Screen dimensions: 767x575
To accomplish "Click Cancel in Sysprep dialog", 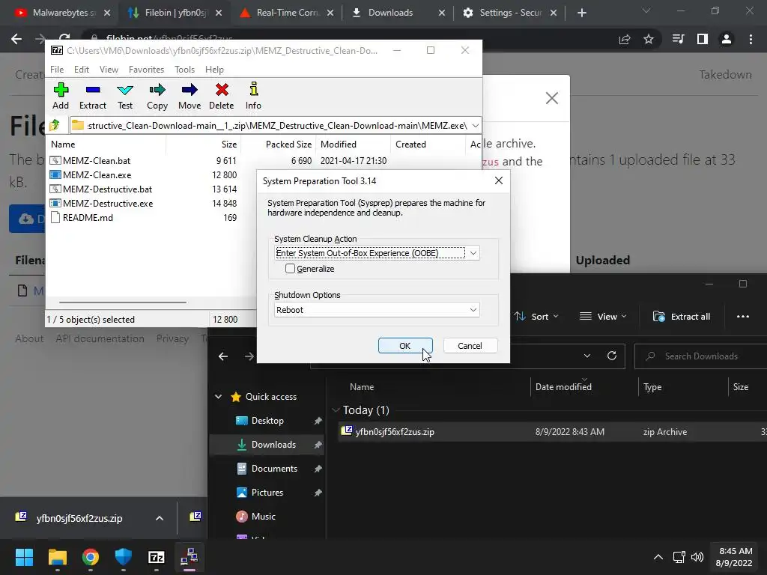I will (x=470, y=346).
